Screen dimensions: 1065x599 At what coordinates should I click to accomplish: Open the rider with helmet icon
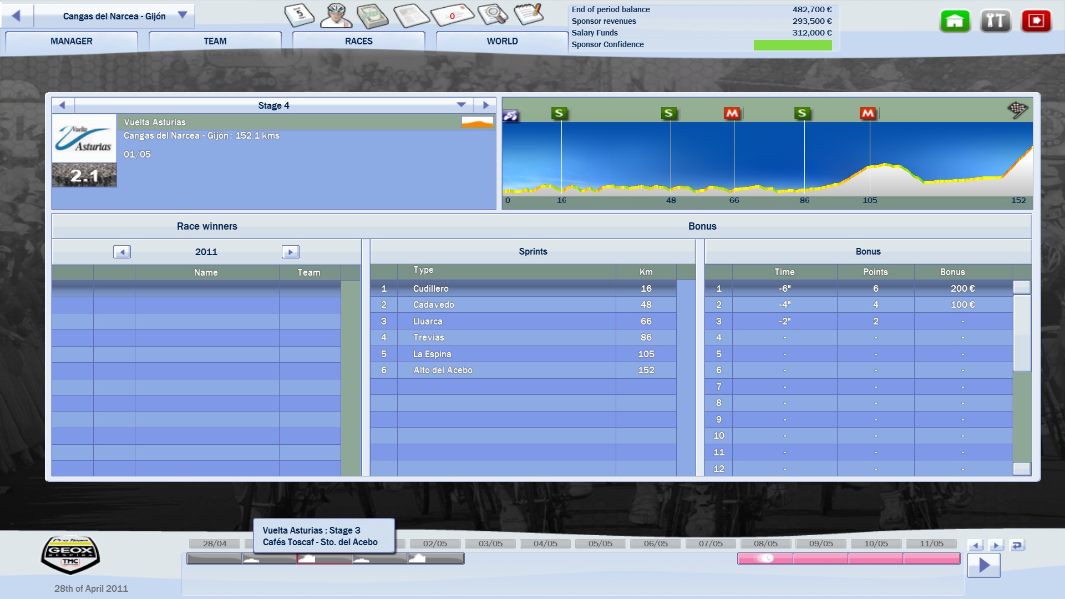(x=336, y=15)
